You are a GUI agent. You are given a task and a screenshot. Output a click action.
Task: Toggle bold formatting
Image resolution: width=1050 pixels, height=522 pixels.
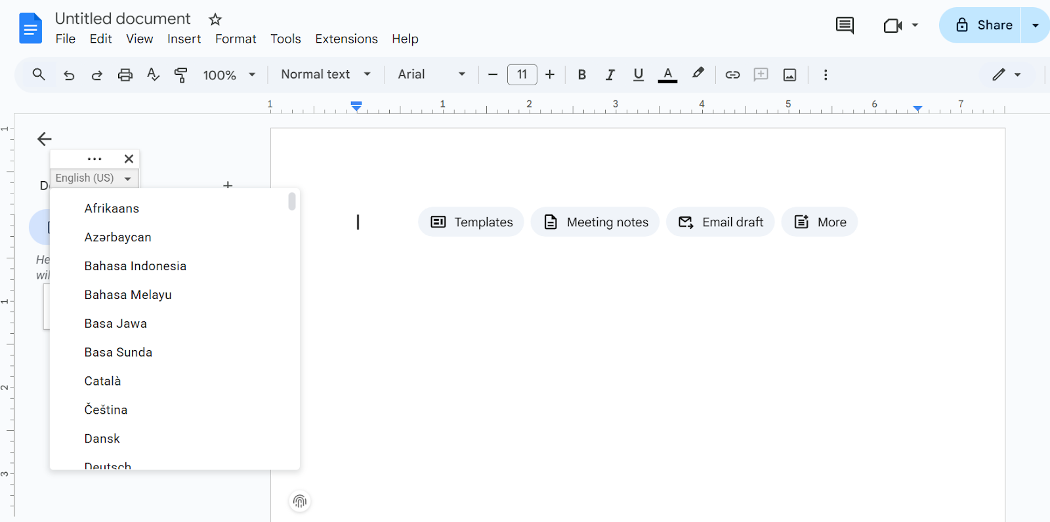[x=581, y=75]
